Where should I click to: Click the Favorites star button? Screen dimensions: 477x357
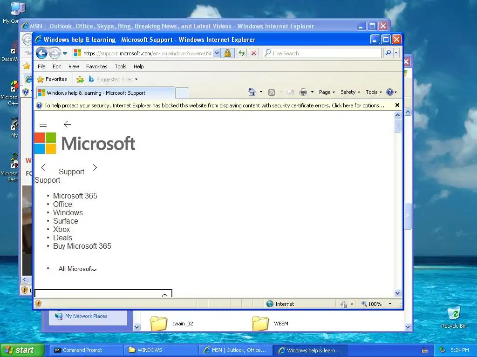52,79
